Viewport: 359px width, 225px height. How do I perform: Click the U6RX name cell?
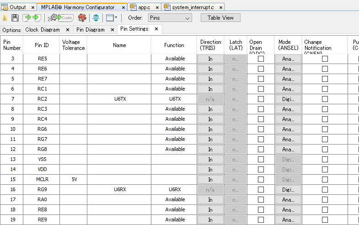click(x=119, y=189)
